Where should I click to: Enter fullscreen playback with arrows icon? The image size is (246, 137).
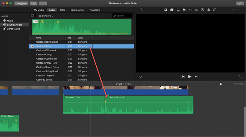(240, 76)
